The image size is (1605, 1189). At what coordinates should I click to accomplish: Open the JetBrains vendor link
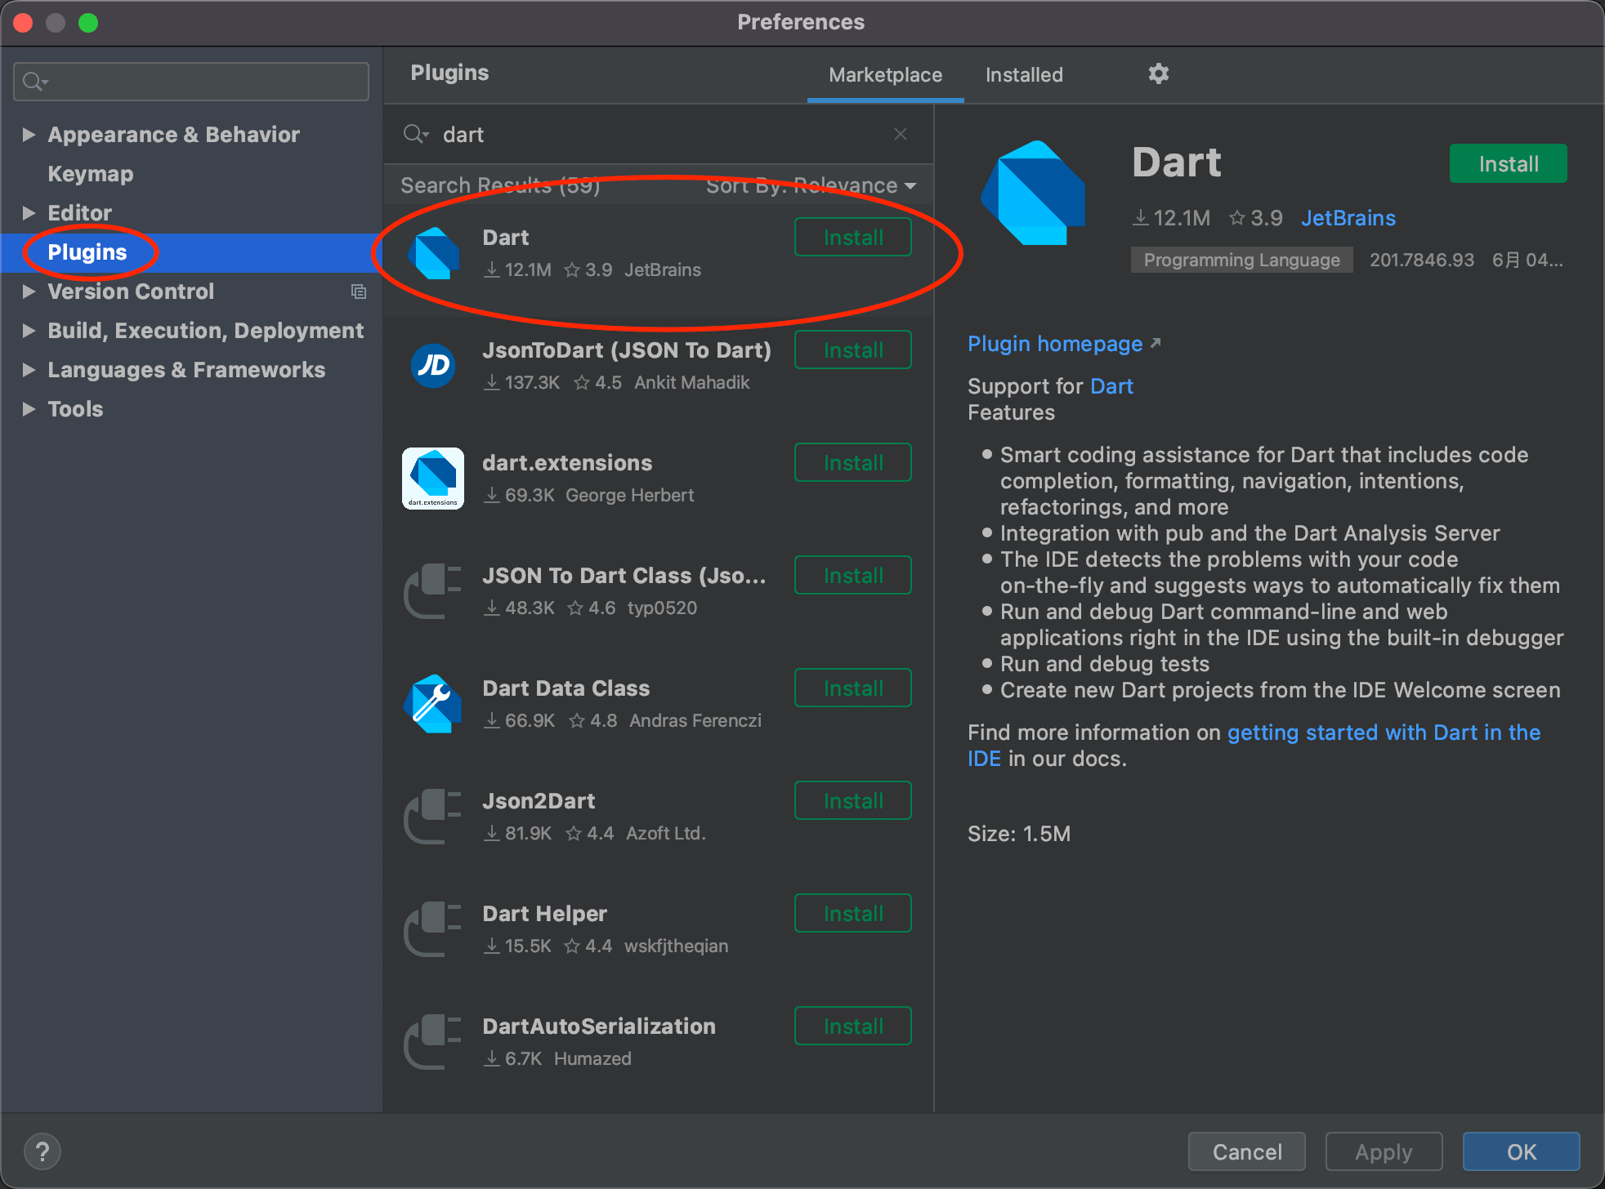pyautogui.click(x=1348, y=218)
